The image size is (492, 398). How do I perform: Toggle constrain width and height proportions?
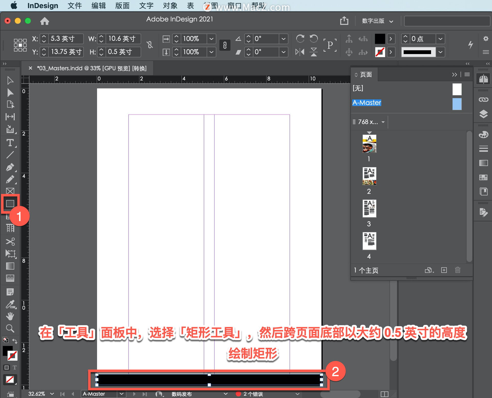[x=150, y=45]
